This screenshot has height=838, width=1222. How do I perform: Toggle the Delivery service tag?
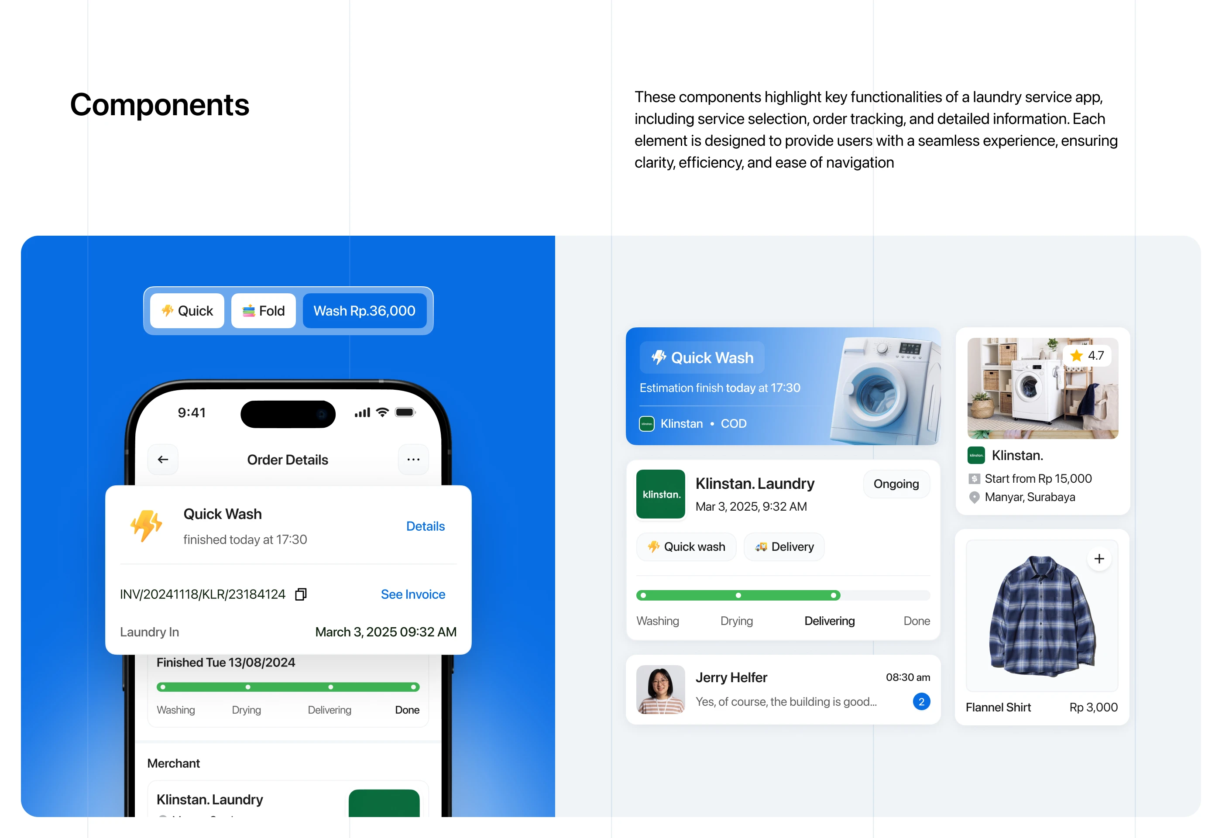pos(784,547)
